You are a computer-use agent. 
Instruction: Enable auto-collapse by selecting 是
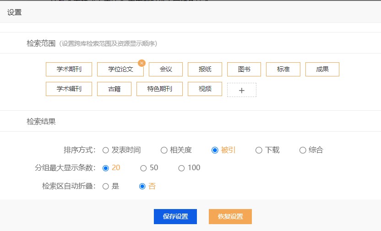click(106, 186)
